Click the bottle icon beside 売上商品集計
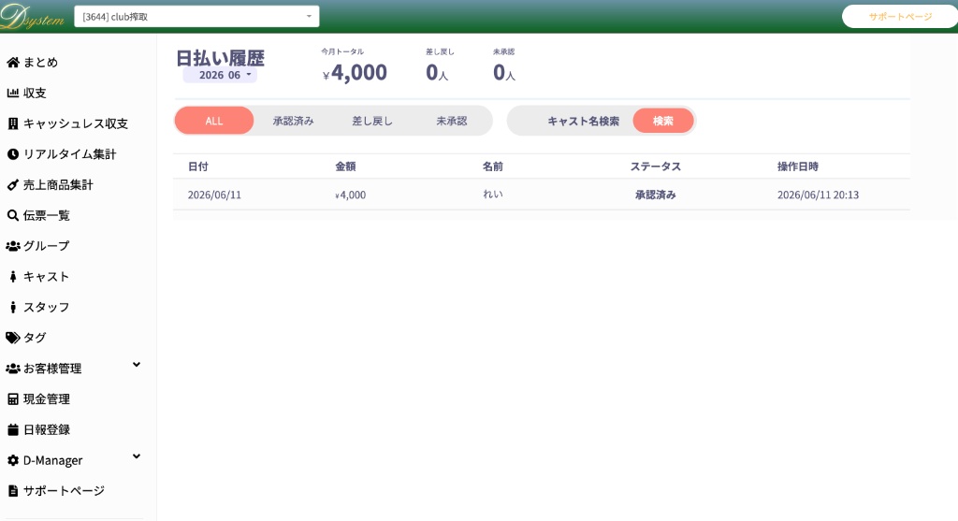Image resolution: width=958 pixels, height=521 pixels. tap(13, 184)
